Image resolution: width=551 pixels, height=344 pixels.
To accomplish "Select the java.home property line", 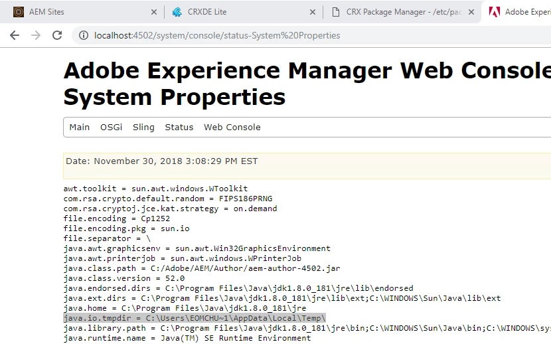I will (185, 308).
